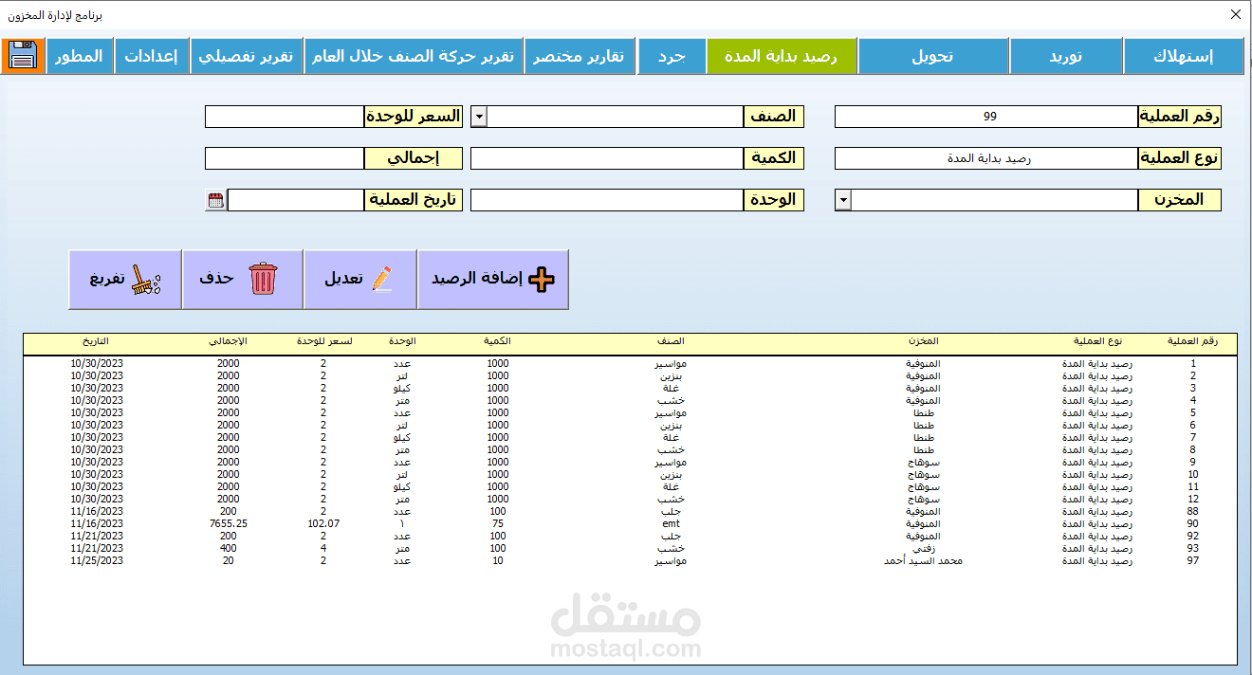The image size is (1252, 675).
Task: Click the الصنف column header in table
Action: tap(672, 340)
